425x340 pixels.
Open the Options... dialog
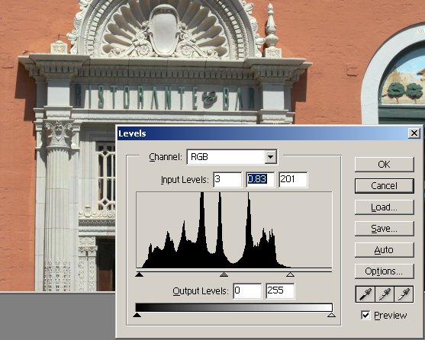[x=385, y=271]
